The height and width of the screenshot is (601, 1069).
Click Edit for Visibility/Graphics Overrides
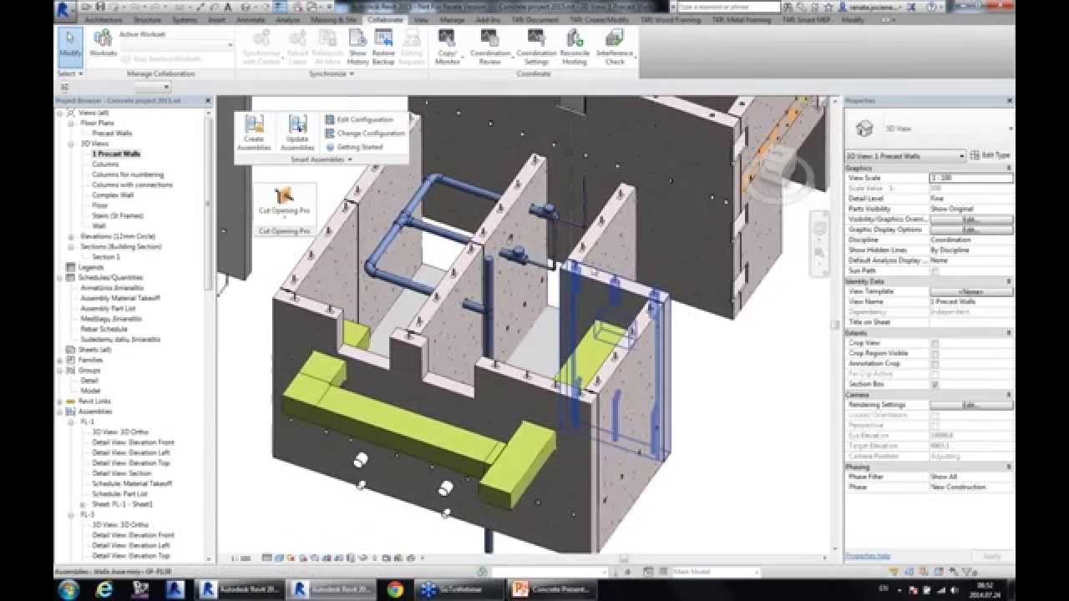[971, 219]
